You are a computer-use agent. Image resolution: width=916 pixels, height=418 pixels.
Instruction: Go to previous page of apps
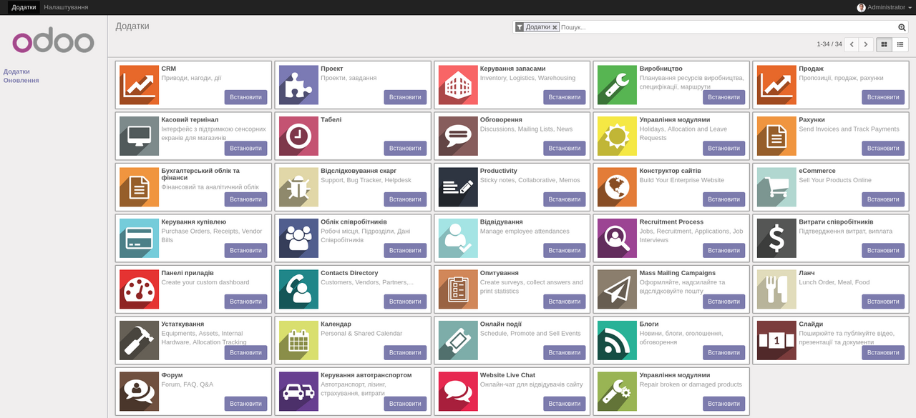click(x=852, y=44)
